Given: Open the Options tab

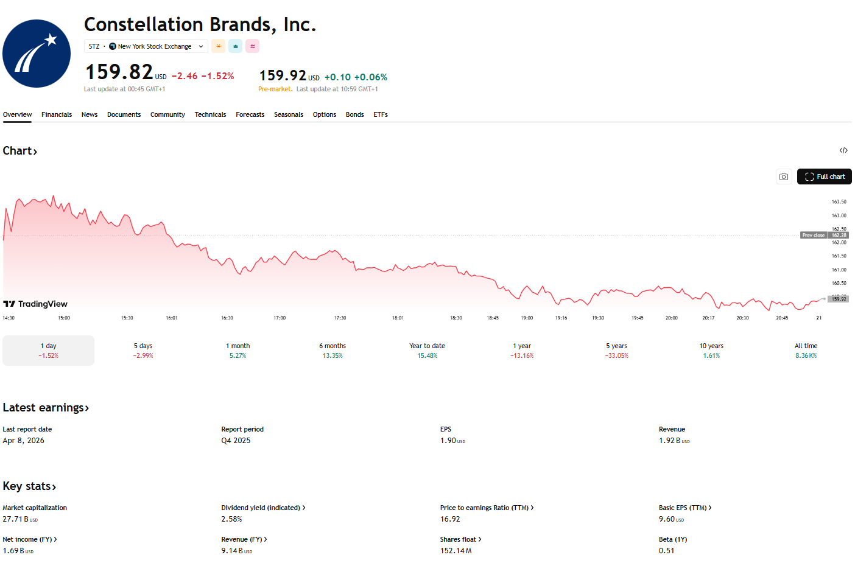Looking at the screenshot, I should 325,114.
